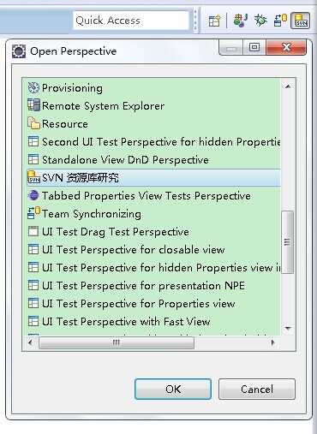
Task: Confirm the selection with OK
Action: tap(173, 389)
